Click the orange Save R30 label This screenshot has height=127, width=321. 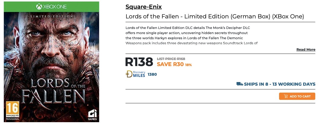coord(170,64)
